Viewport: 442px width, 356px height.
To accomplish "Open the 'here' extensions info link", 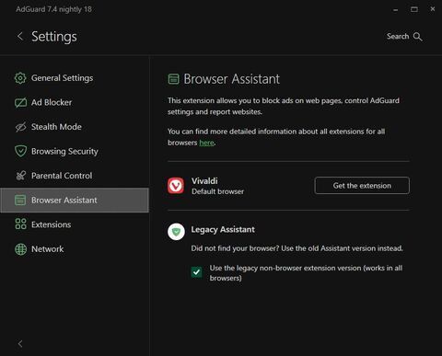I will [x=206, y=143].
